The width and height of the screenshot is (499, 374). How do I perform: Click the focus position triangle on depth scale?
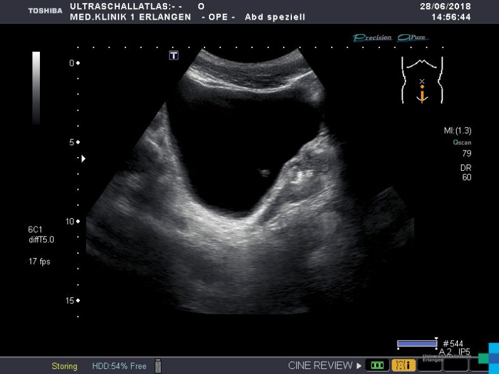pyautogui.click(x=82, y=158)
